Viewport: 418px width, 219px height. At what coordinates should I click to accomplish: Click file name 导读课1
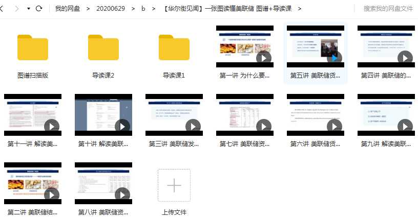point(174,76)
